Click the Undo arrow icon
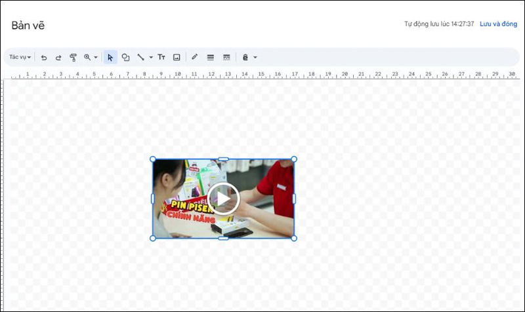Viewport: 525px width, 312px height. [x=44, y=58]
